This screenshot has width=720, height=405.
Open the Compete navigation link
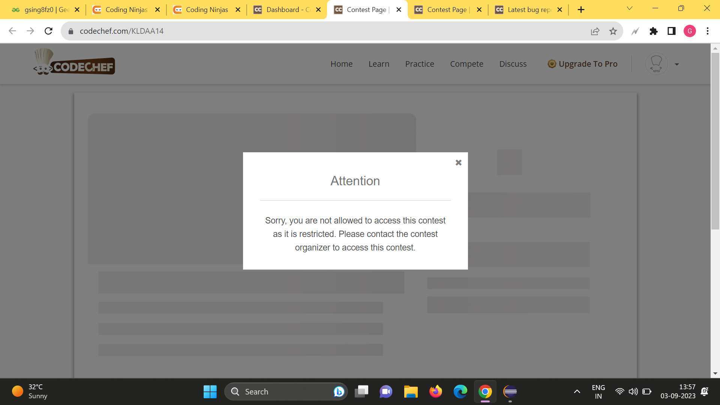466,64
